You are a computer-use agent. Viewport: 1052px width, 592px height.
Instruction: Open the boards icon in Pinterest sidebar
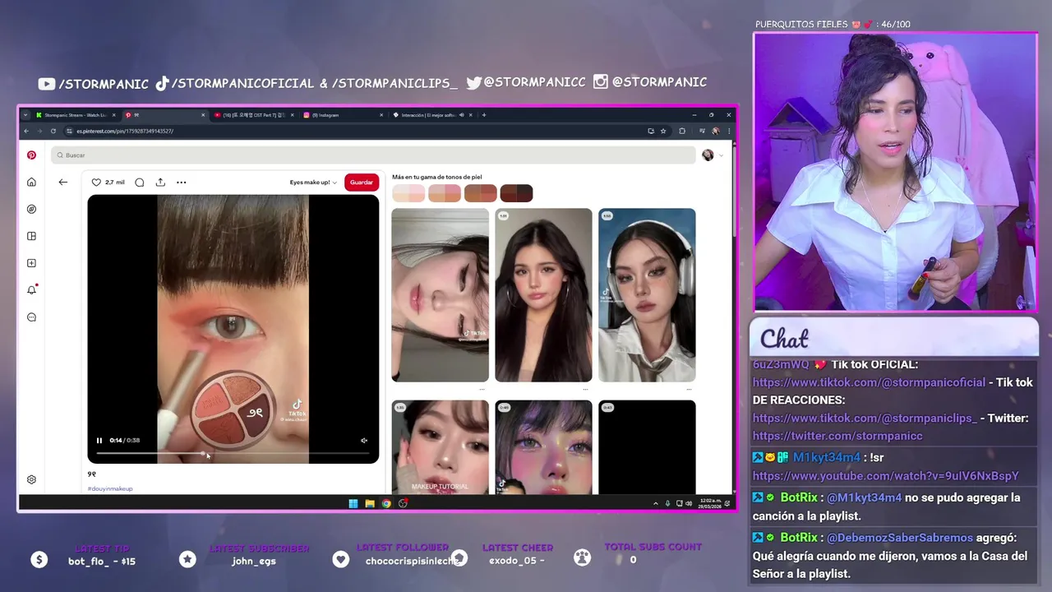pyautogui.click(x=31, y=236)
